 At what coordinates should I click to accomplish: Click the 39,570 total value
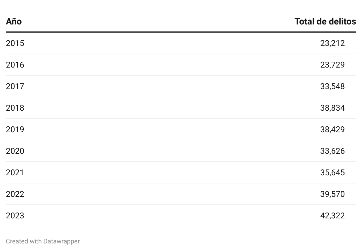(x=332, y=194)
